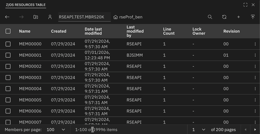Click the MEM00005 member name

[x=30, y=100]
